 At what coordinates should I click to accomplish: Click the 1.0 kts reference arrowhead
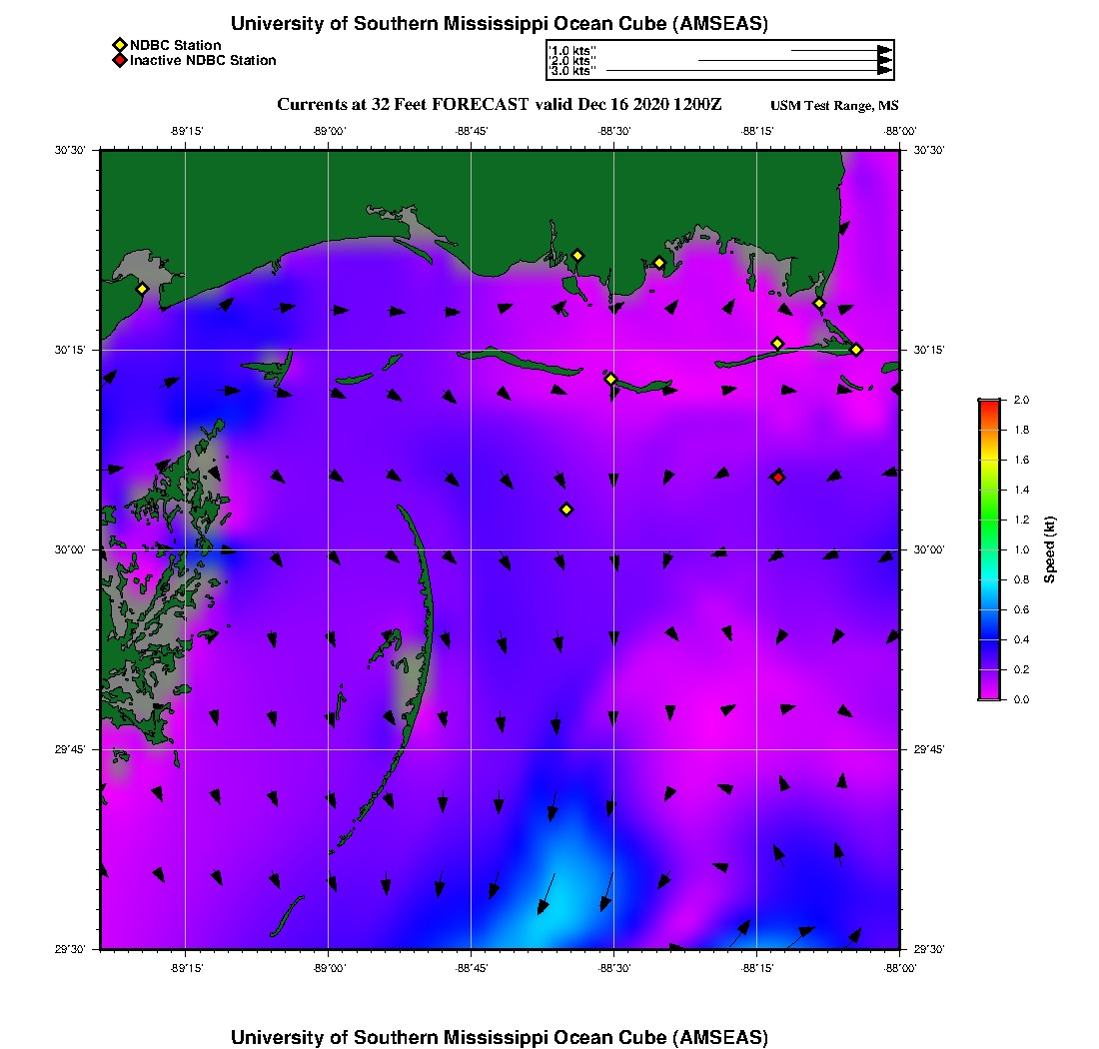point(884,50)
